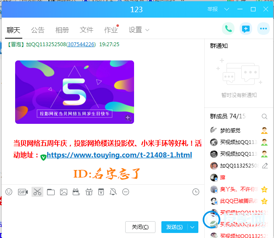Click the 关闭(C) close button

click(140, 227)
